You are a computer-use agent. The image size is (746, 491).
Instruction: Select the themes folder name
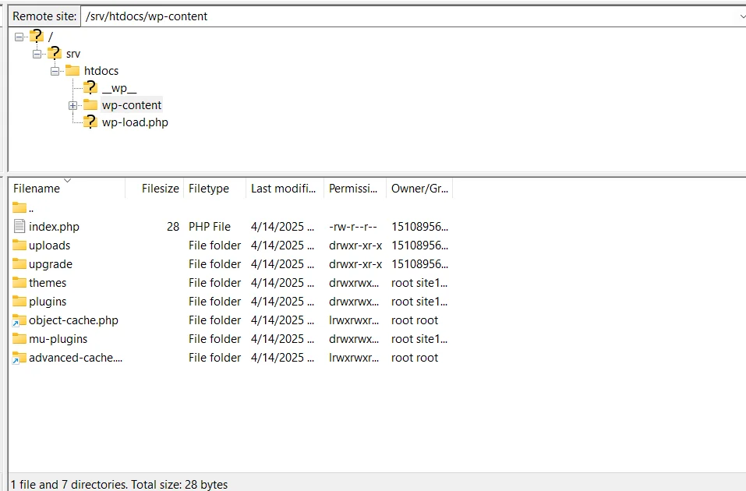point(48,283)
